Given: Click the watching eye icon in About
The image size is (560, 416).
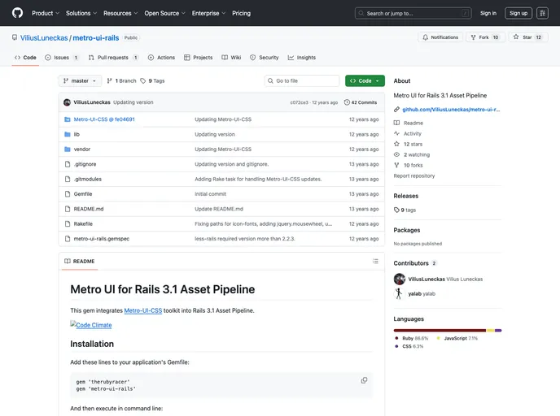Looking at the screenshot, I should [396, 154].
